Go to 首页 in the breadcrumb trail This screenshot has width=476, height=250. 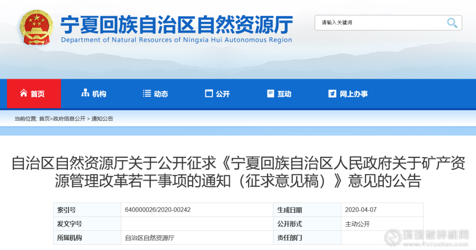(44, 119)
